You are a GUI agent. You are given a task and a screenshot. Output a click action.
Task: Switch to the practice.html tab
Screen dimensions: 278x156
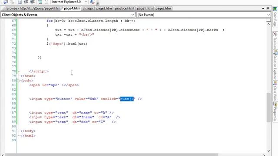click(125, 8)
